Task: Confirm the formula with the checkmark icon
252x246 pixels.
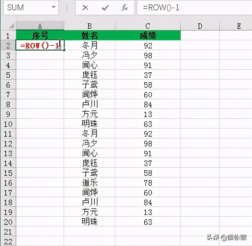Action: pyautogui.click(x=105, y=8)
